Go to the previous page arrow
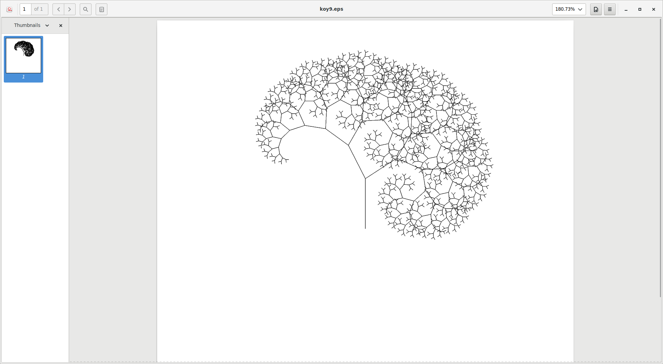 (x=58, y=9)
